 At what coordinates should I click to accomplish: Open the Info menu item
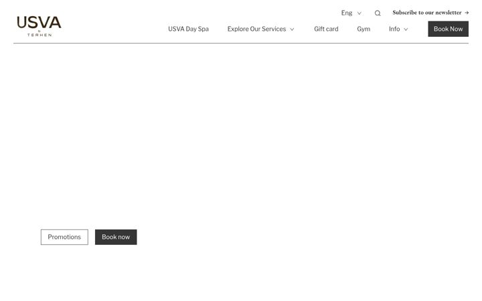click(x=394, y=29)
